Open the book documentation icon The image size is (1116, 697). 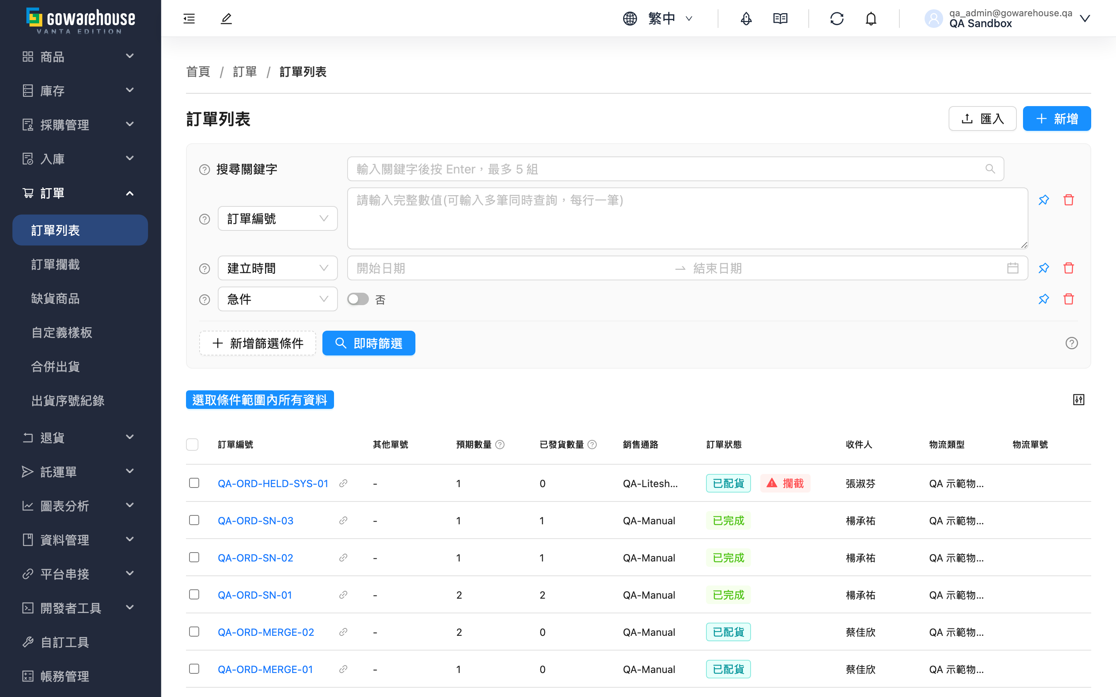780,19
